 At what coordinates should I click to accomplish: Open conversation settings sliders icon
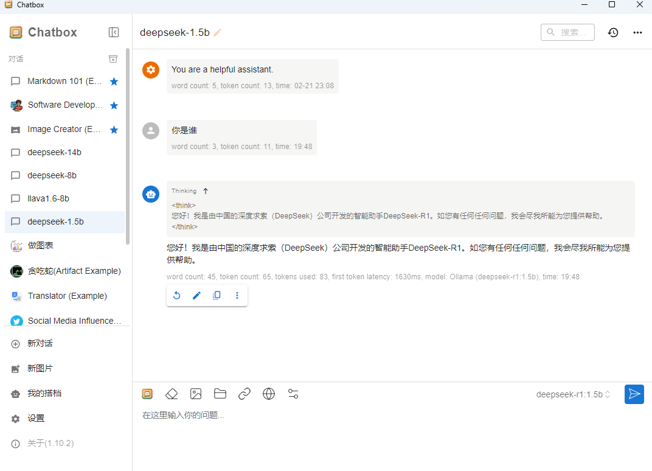coord(293,394)
